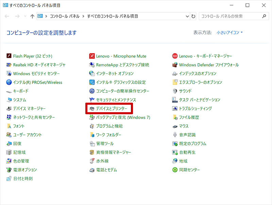
Task: Click the すべてのコントロール パネル項目 breadcrumb segment
Action: pos(113,16)
